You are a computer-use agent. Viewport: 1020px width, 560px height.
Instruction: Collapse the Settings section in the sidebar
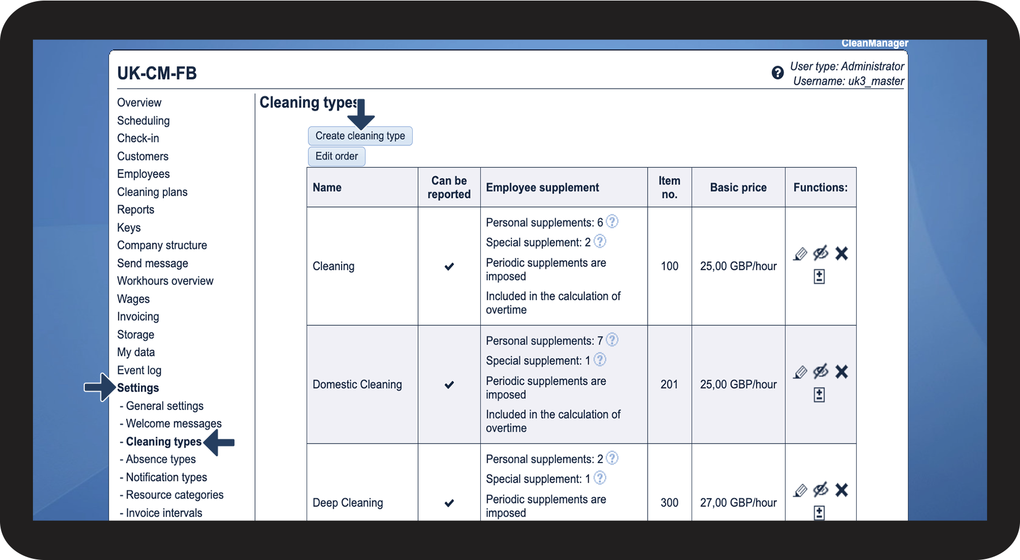pyautogui.click(x=138, y=388)
